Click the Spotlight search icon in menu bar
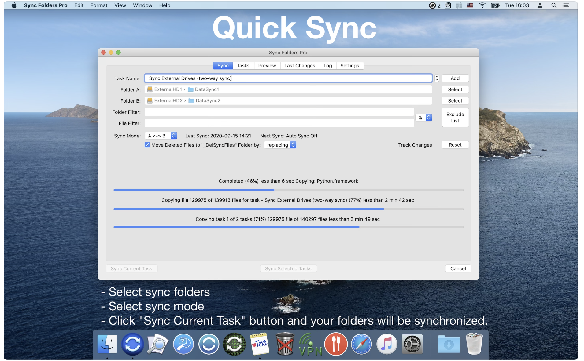The height and width of the screenshot is (361, 584). (x=553, y=5)
